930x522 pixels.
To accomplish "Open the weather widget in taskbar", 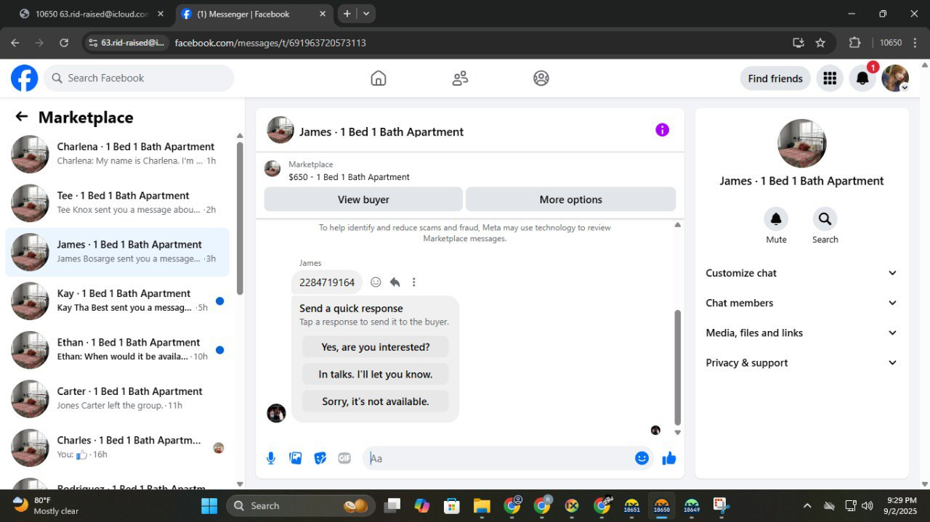I will pyautogui.click(x=46, y=505).
